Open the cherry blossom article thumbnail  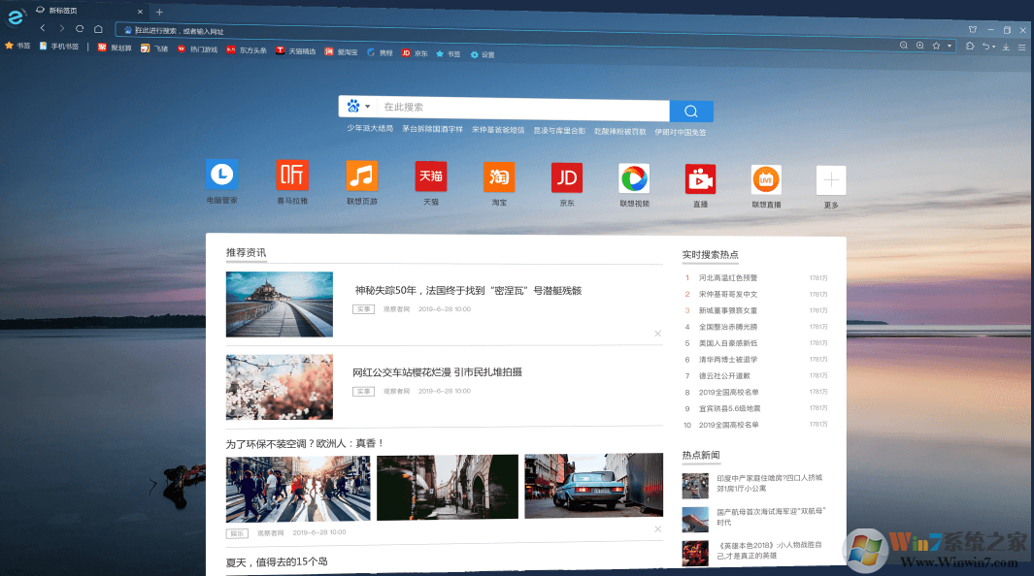pos(279,387)
